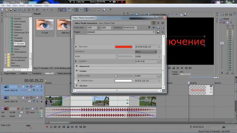Click the Scale slider handle
Viewport: 237px width, 133px height.
tap(117, 57)
